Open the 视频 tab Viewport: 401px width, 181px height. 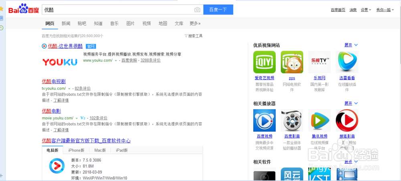[146, 24]
